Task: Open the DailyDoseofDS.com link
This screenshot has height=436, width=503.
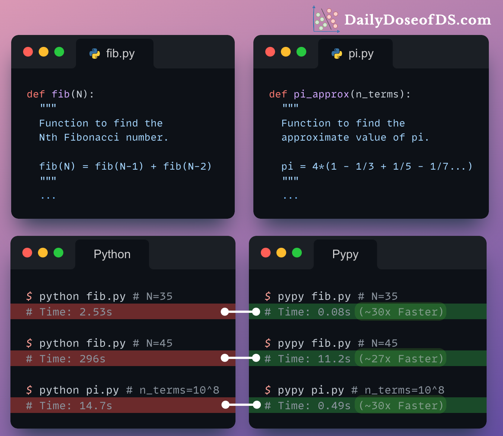Action: (417, 20)
